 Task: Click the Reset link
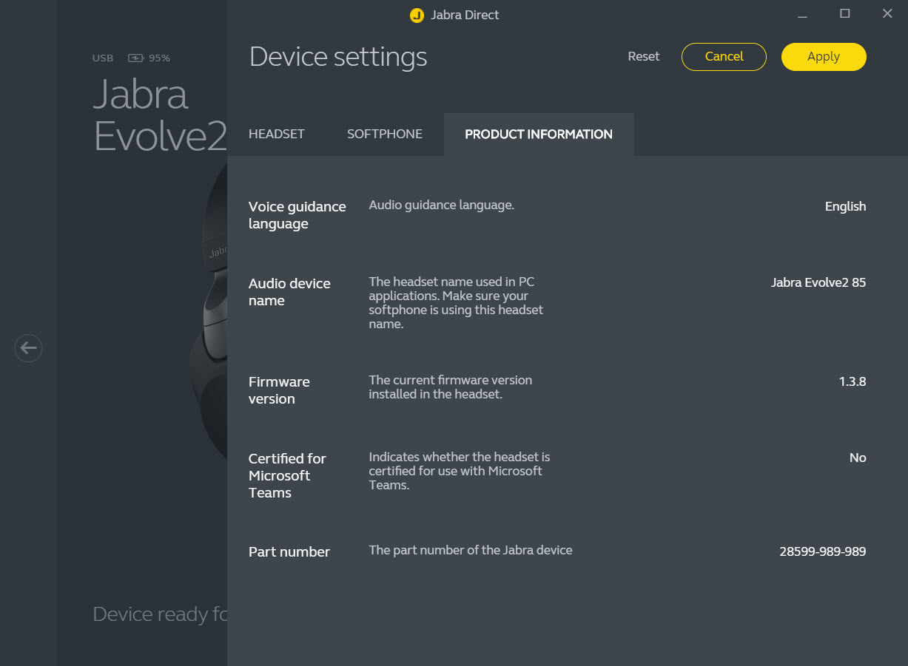coord(644,56)
